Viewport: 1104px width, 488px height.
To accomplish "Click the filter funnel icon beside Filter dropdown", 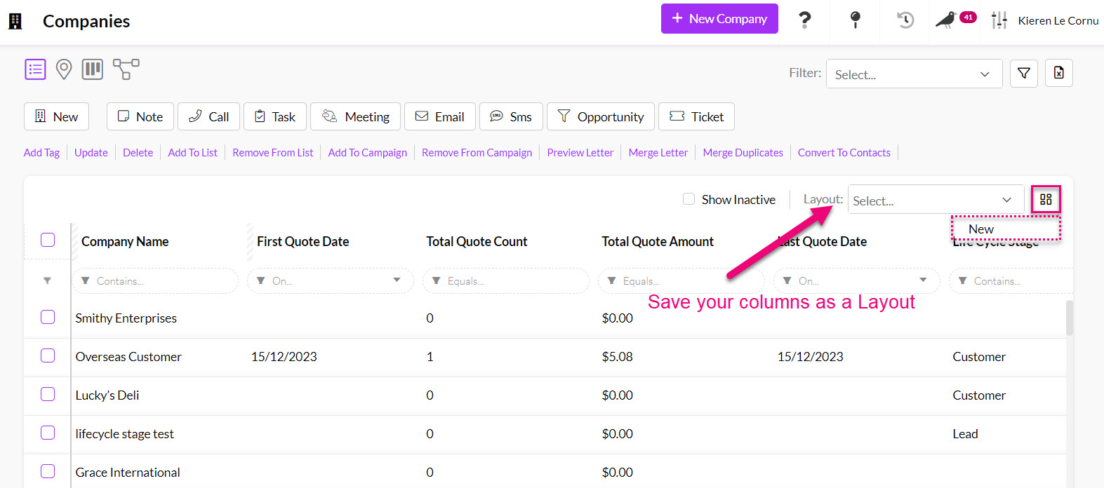I will [x=1023, y=73].
